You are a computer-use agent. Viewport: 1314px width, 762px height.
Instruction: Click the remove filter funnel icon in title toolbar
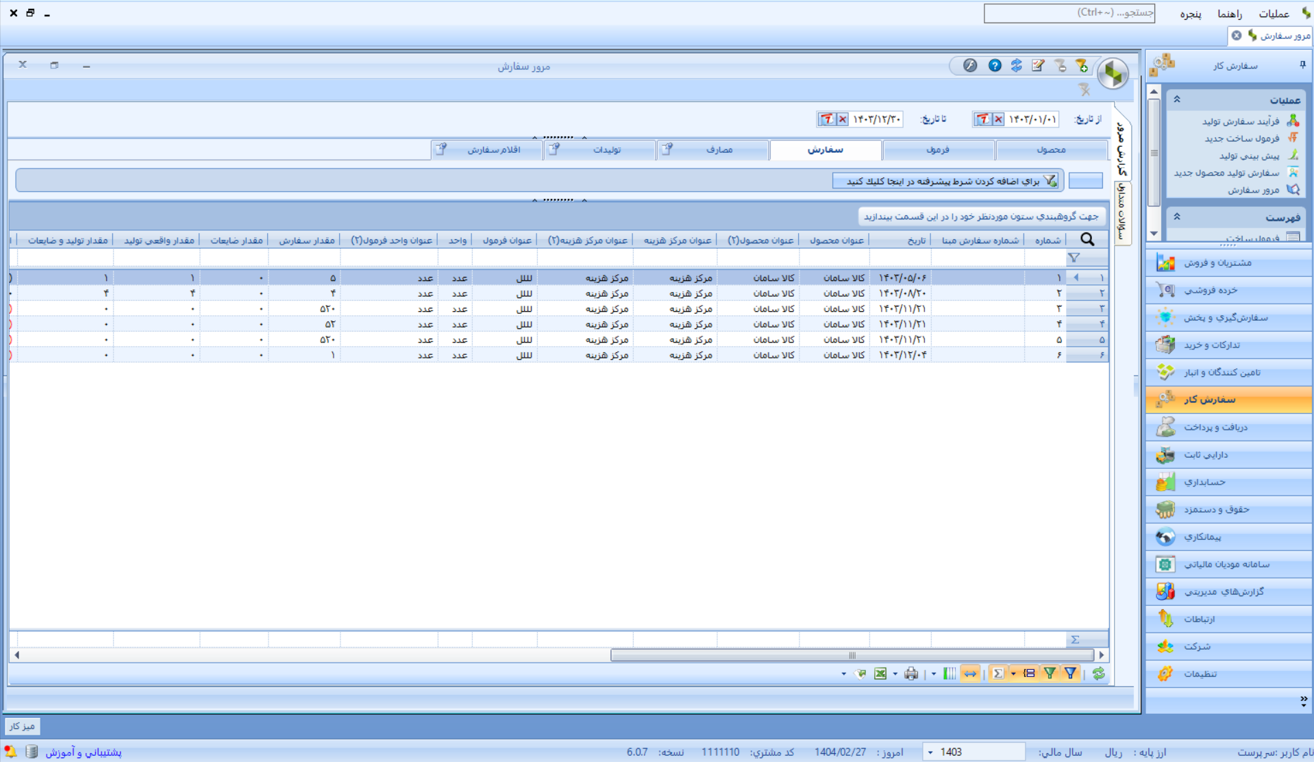click(x=1061, y=66)
